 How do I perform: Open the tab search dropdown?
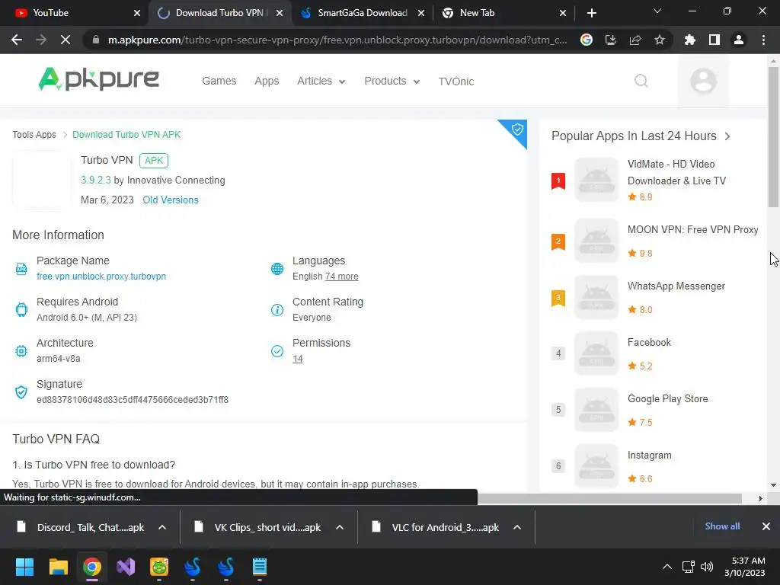tap(657, 11)
